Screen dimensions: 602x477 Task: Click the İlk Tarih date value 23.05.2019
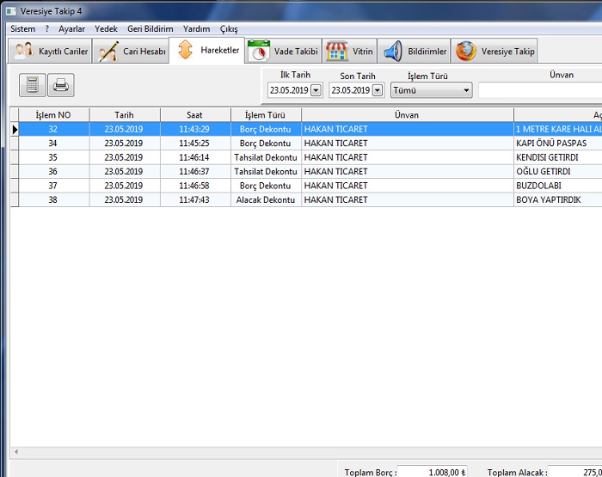(289, 90)
